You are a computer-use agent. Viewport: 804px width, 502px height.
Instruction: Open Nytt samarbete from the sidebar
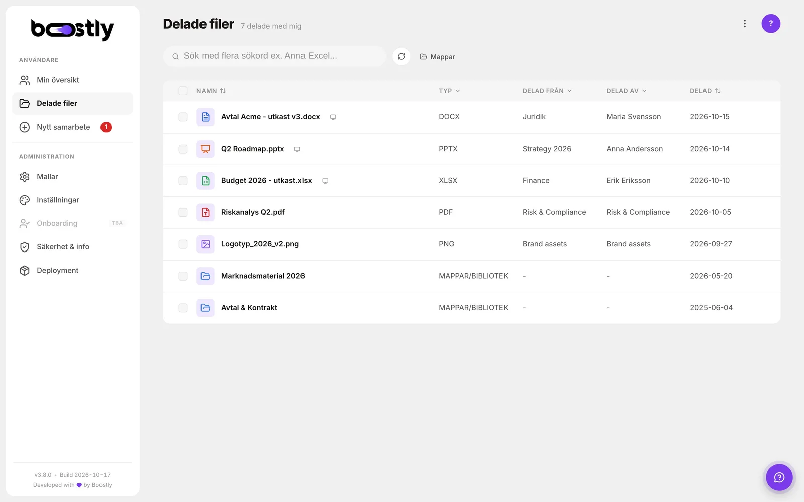(72, 127)
